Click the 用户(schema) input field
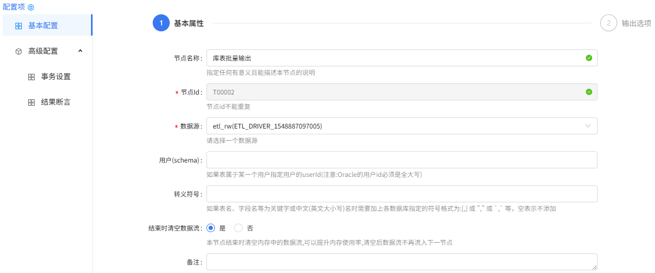 click(x=402, y=160)
